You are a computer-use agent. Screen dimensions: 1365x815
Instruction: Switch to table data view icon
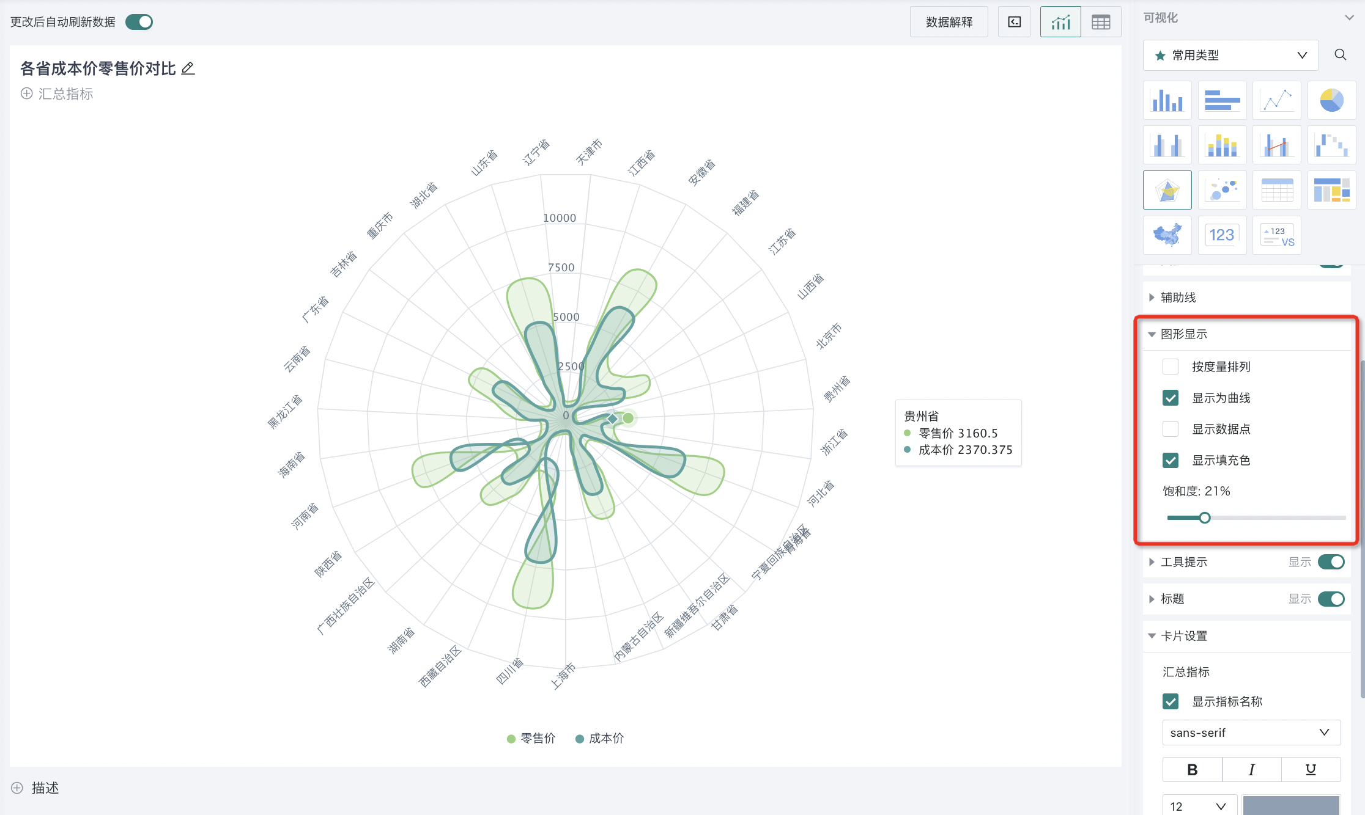click(x=1101, y=23)
